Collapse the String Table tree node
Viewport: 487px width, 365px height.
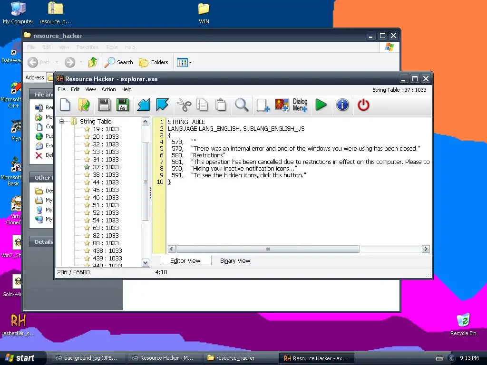[61, 121]
